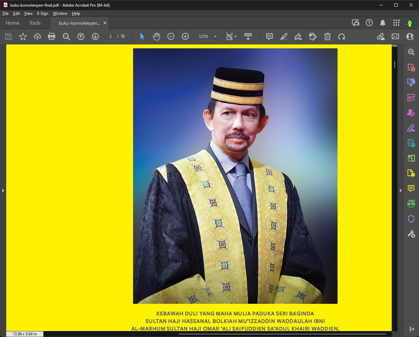Activate the Hand pan tool

[x=156, y=36]
